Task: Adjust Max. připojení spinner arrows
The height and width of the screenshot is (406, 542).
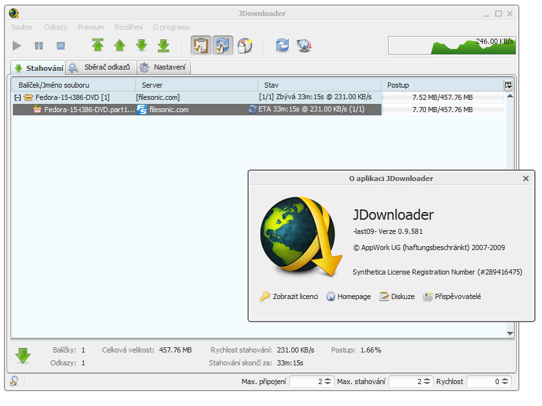Action: [x=328, y=382]
